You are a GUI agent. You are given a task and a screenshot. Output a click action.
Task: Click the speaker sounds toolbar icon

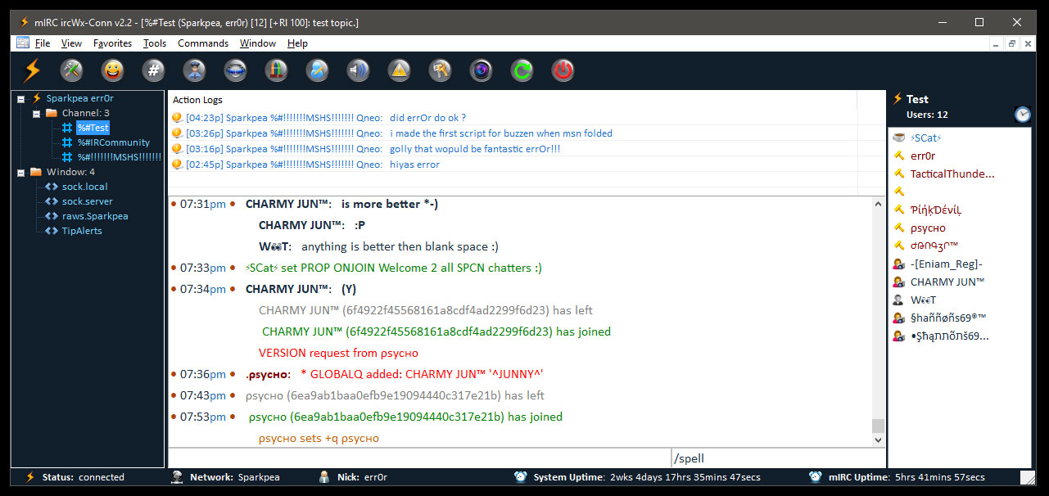coord(359,70)
